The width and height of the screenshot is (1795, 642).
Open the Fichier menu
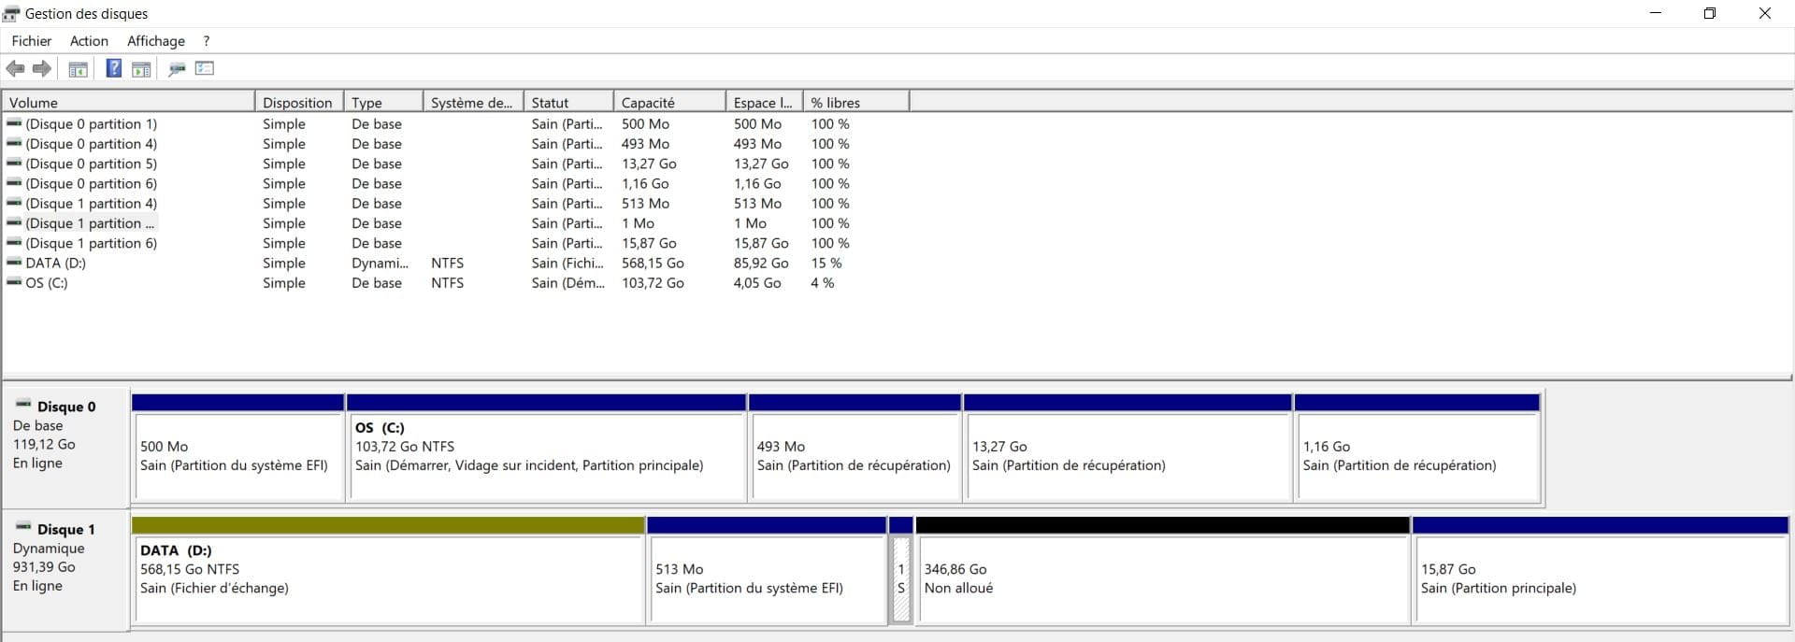pos(32,41)
